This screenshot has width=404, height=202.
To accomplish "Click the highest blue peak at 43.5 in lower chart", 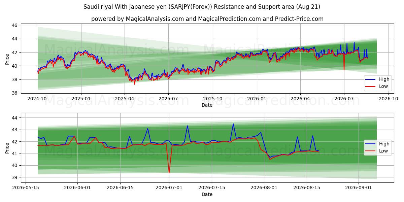I will tap(233, 124).
